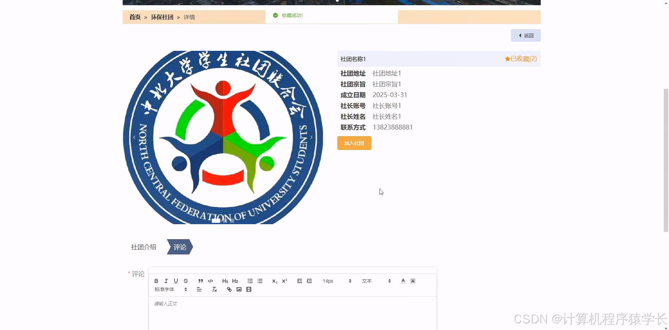Open the text color picker
The image size is (669, 330).
pos(403,281)
